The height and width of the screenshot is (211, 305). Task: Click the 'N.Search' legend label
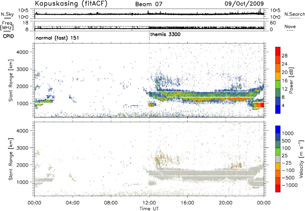pyautogui.click(x=294, y=14)
